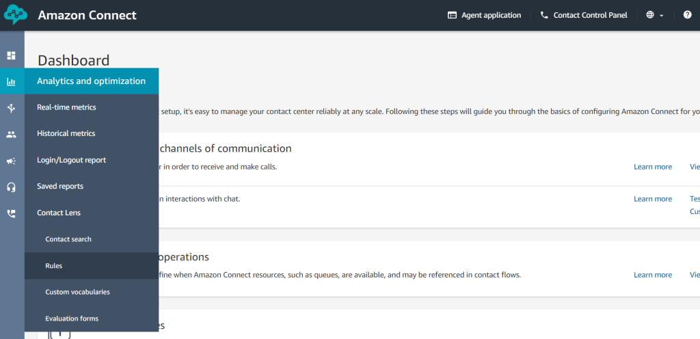Open the help question mark icon
The width and height of the screenshot is (700, 339).
687,15
